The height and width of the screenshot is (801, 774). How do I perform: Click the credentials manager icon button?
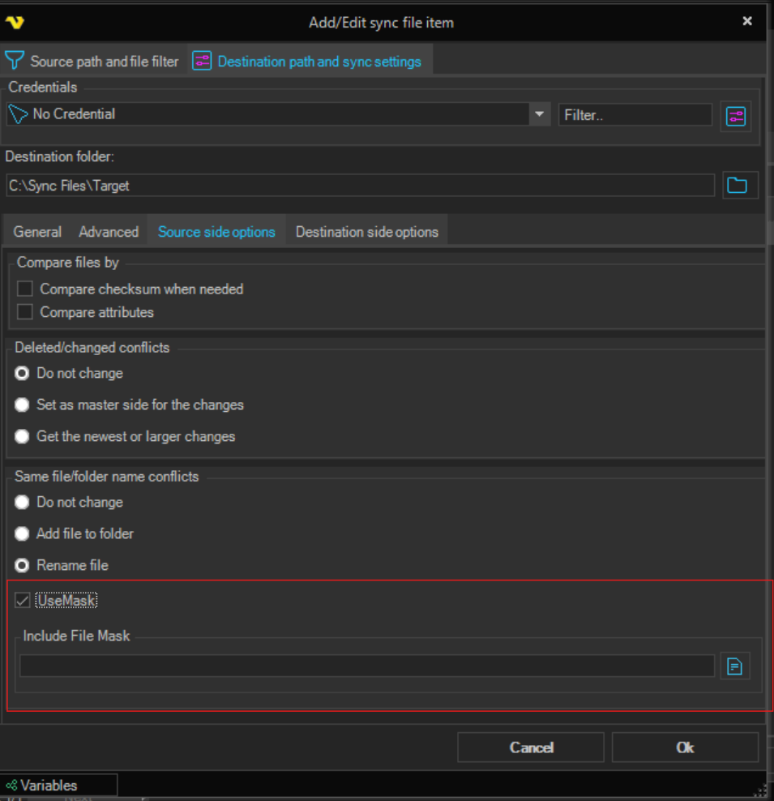click(x=735, y=116)
